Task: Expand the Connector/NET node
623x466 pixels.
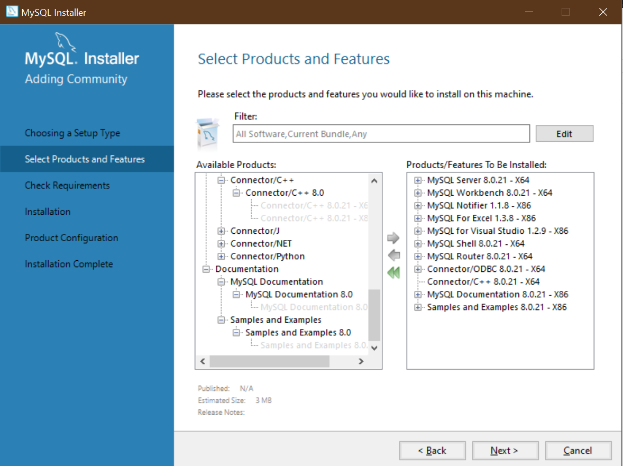Action: (221, 244)
